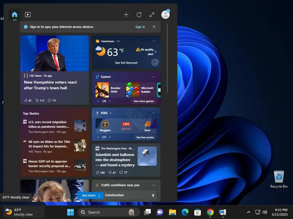
Task: Dismiss the sign-in sync banner
Action: pos(154,27)
